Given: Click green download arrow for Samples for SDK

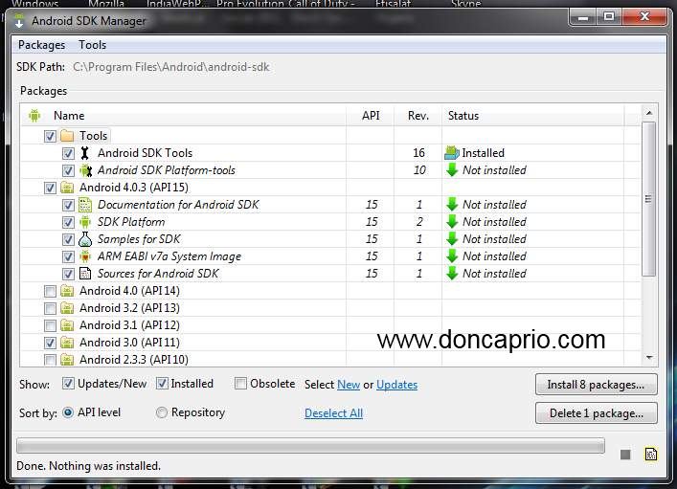Looking at the screenshot, I should (452, 239).
